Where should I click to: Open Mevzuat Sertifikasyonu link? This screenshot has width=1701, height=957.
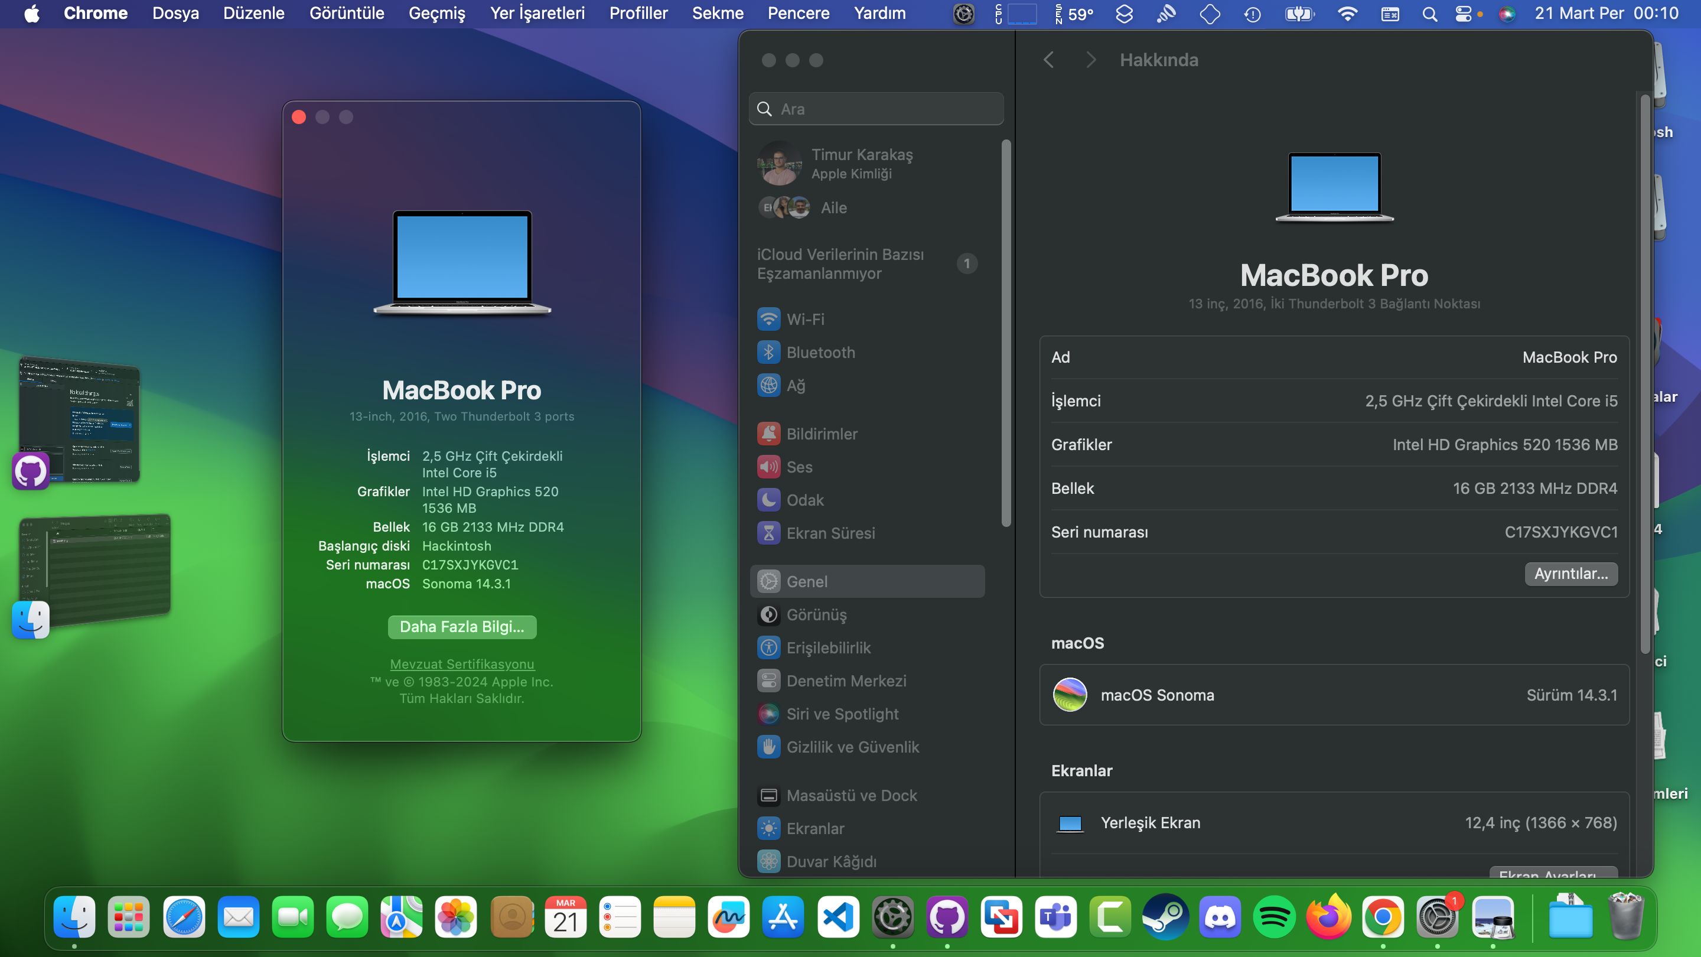pyautogui.click(x=461, y=664)
